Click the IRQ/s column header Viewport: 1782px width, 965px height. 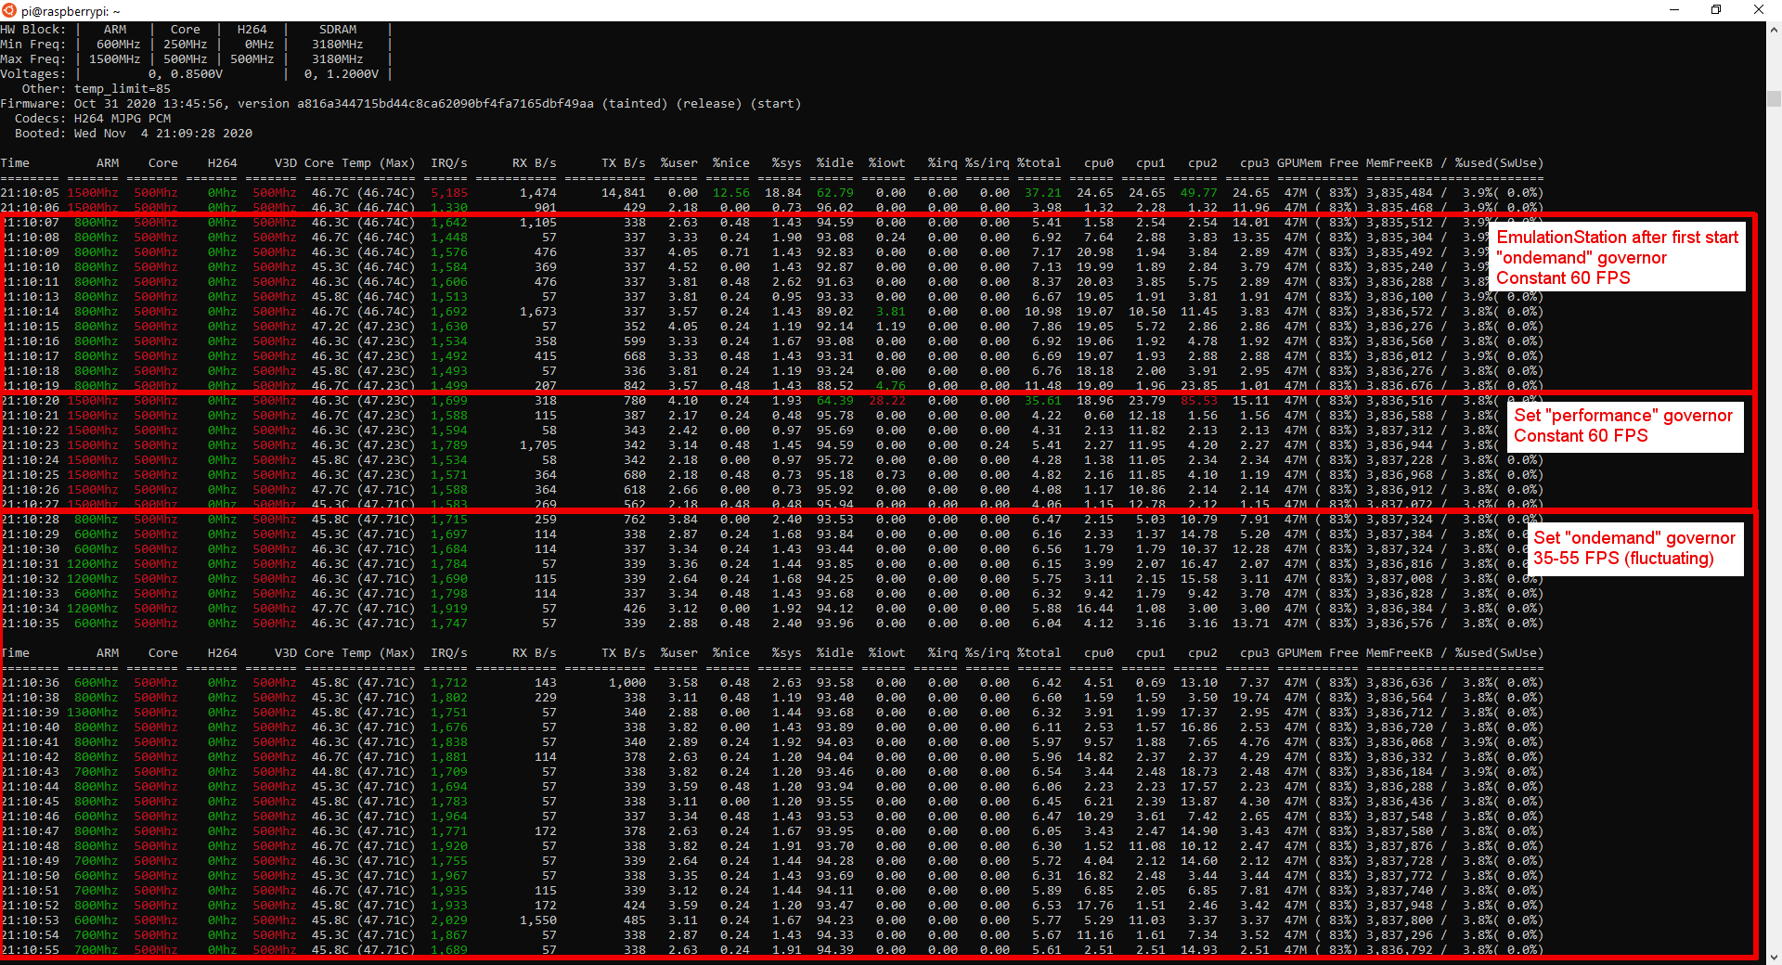coord(448,162)
